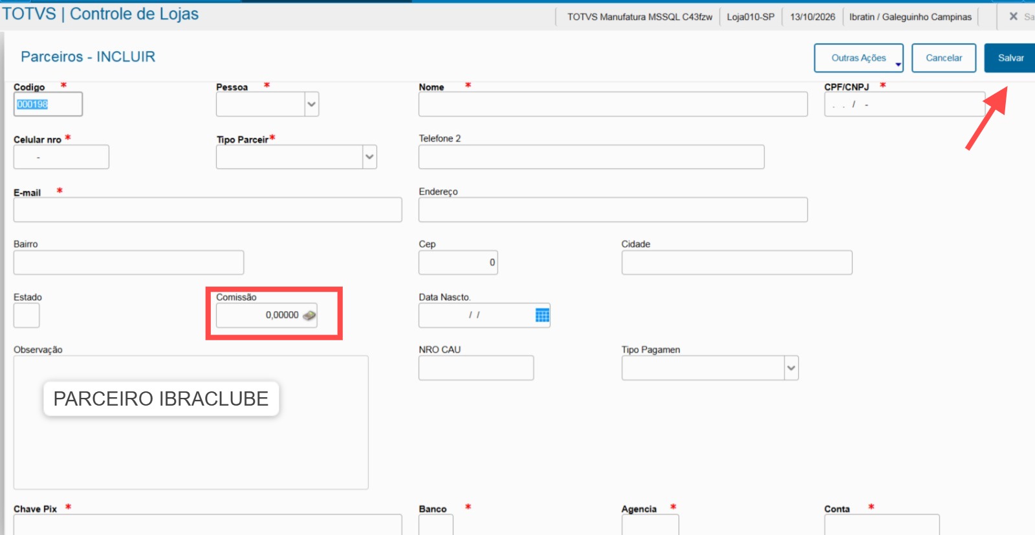Click the Ibratin / Galeguinho Campinas text
The height and width of the screenshot is (535, 1035).
click(x=910, y=17)
